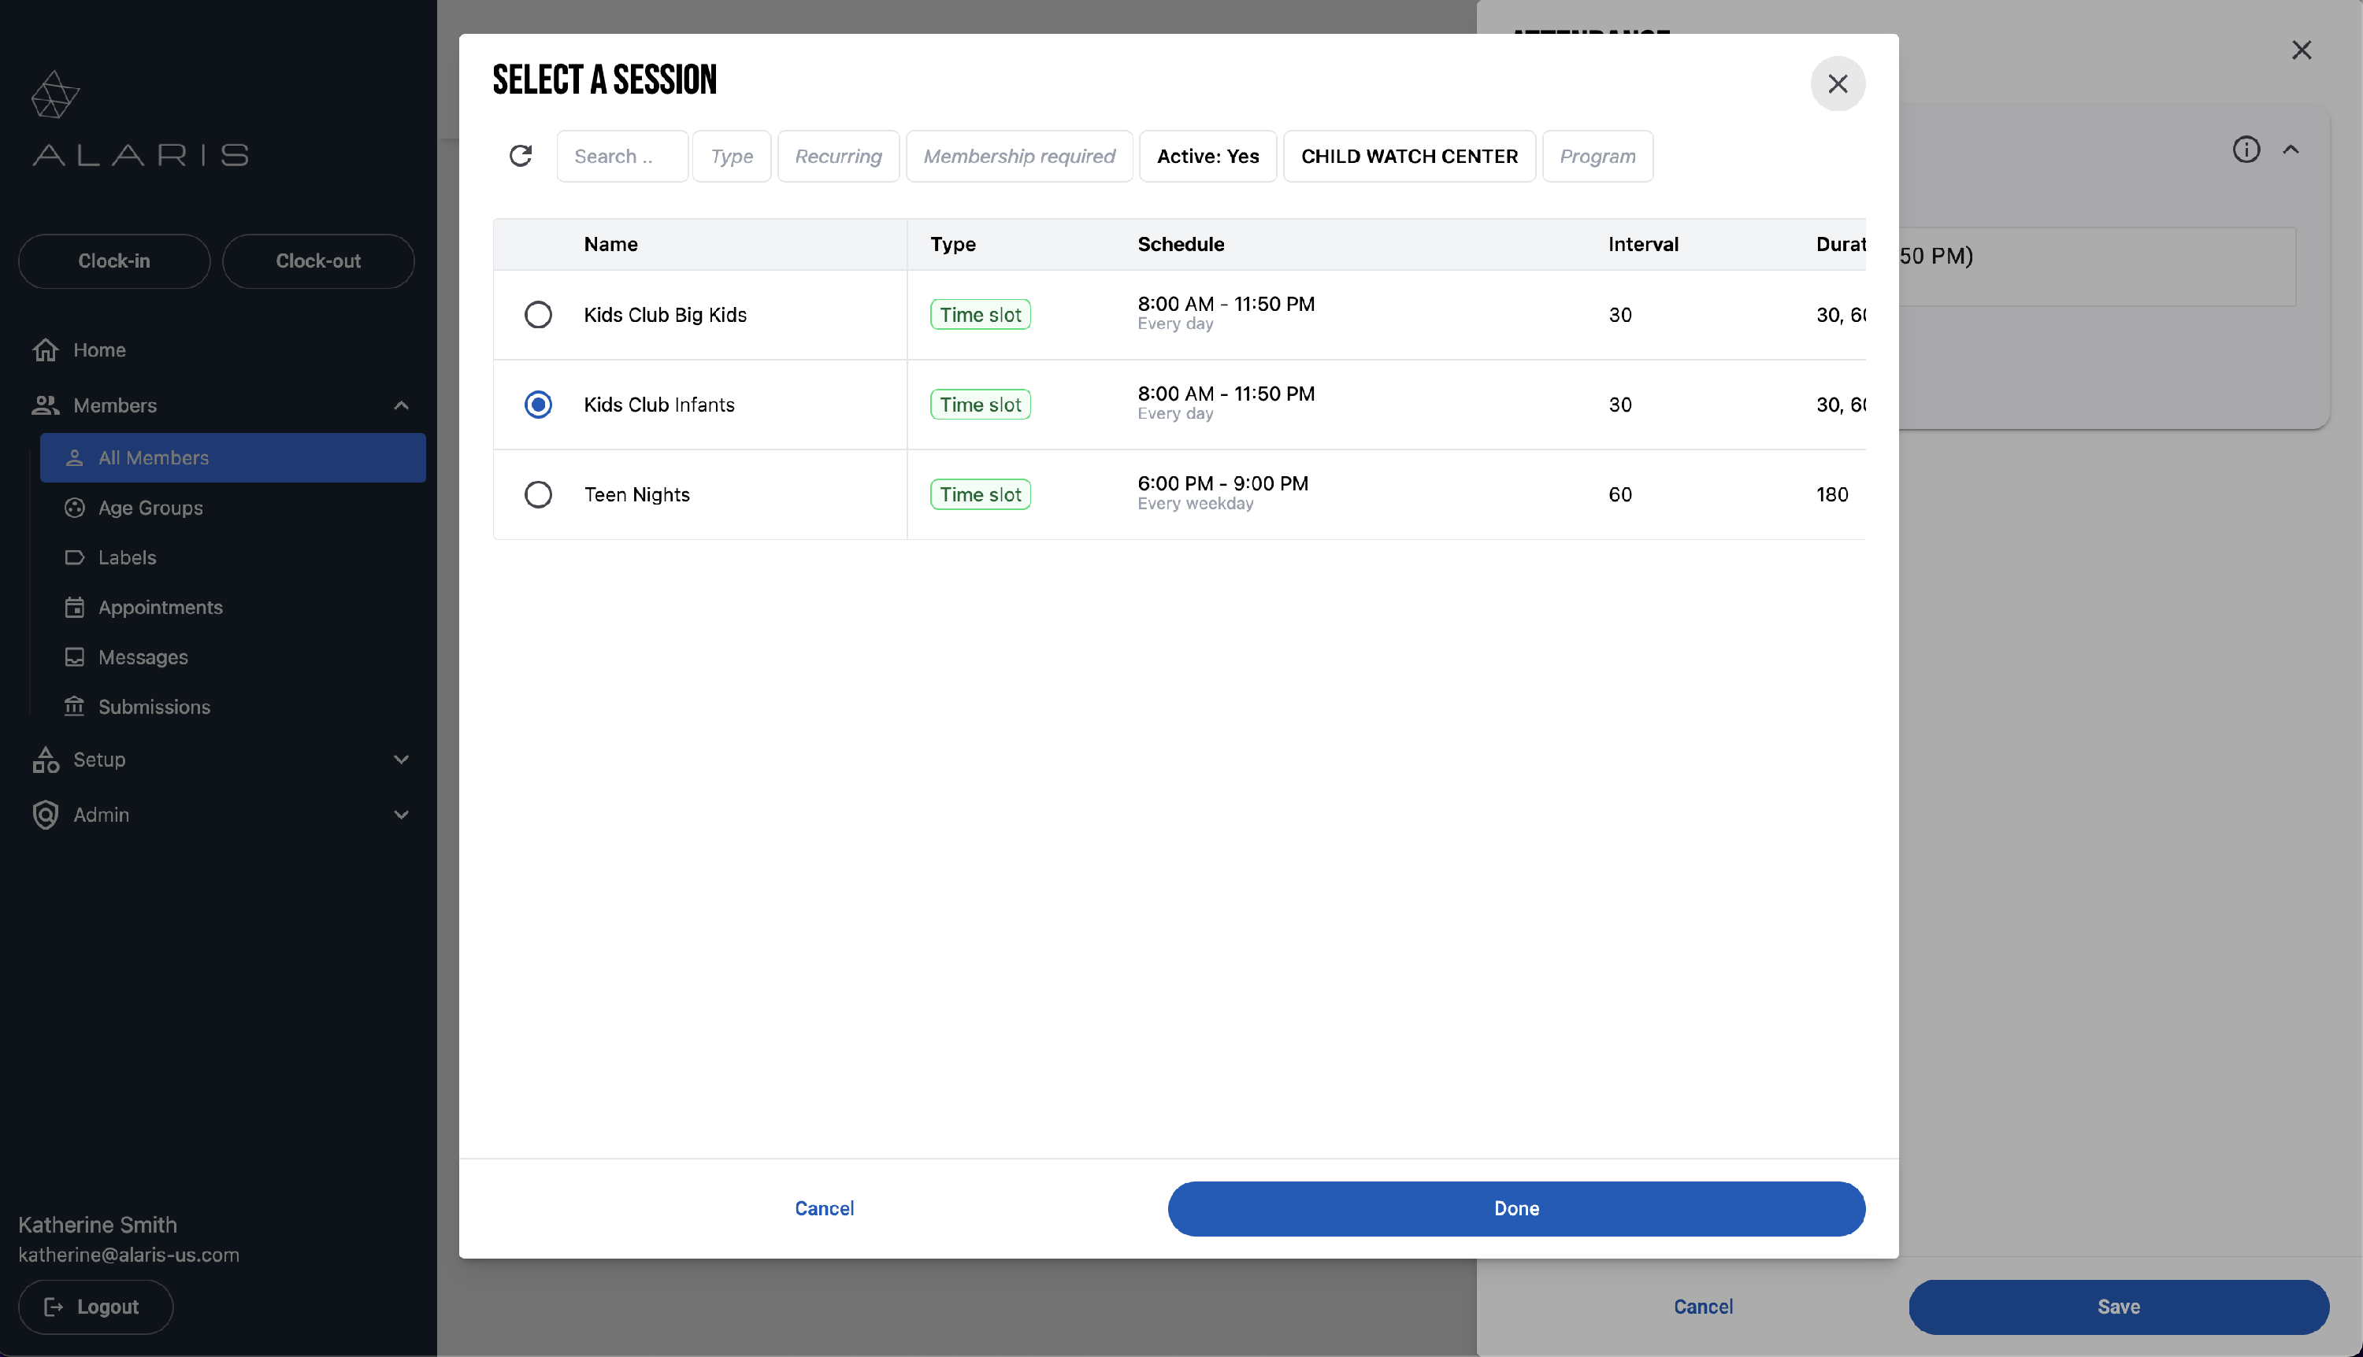This screenshot has width=2363, height=1357.
Task: Click the Appointments calendar icon
Action: 75,608
